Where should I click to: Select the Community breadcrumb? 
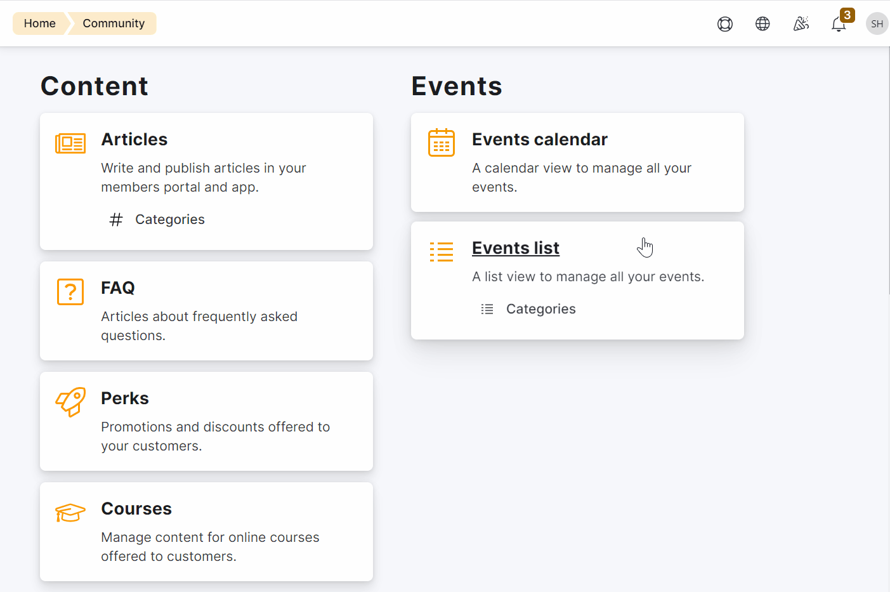[x=114, y=23]
